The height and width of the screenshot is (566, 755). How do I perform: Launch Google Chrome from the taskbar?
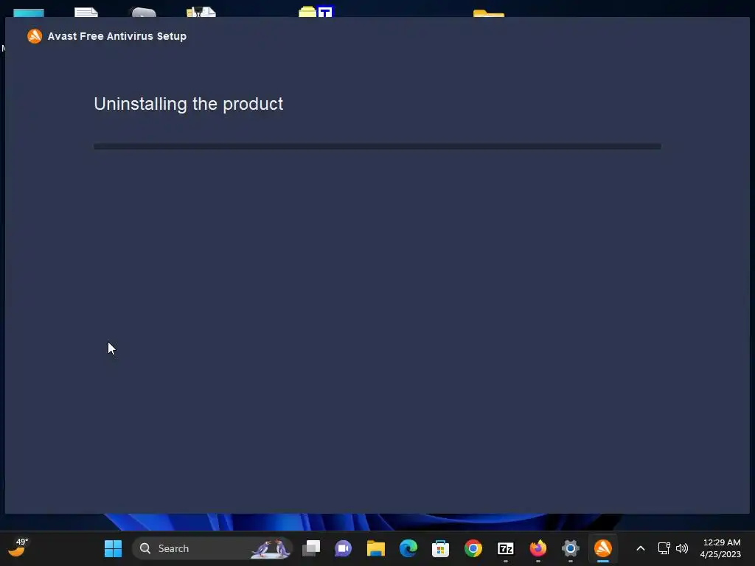[473, 548]
